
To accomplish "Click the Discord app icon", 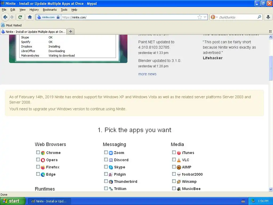I will coord(111,160).
